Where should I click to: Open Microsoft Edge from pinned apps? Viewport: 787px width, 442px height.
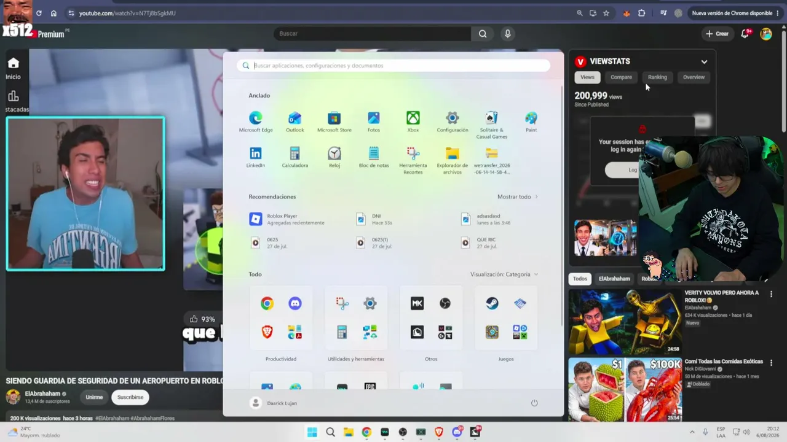[256, 122]
